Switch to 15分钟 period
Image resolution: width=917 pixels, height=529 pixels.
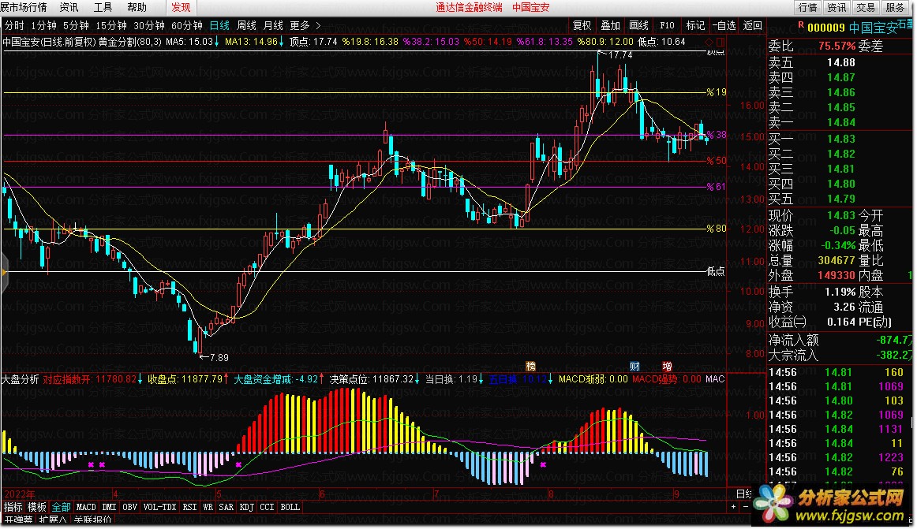(x=111, y=25)
